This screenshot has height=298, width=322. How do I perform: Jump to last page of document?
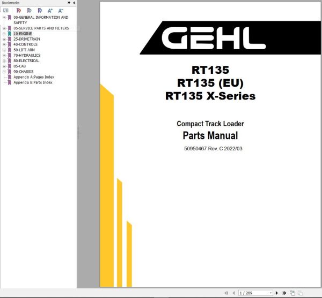click(284, 293)
